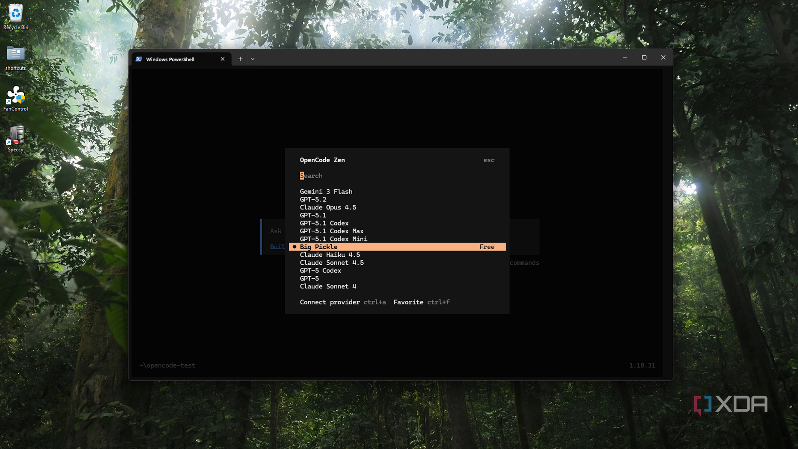Launch the Speccy desktop icon
The image size is (798, 449).
pos(15,139)
